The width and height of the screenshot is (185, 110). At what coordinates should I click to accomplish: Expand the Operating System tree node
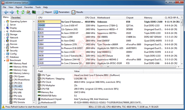coord(4,22)
